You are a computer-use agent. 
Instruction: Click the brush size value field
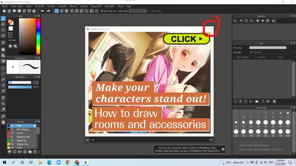(36, 82)
